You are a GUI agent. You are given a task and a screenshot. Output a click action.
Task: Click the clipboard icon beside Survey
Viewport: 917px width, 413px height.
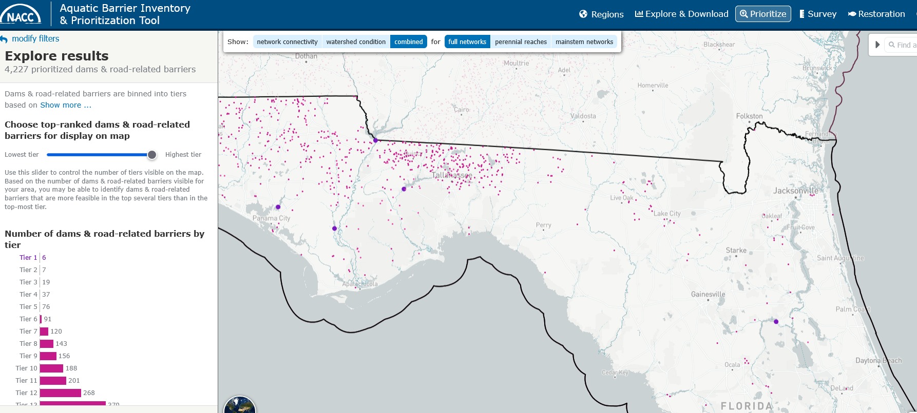pyautogui.click(x=802, y=14)
